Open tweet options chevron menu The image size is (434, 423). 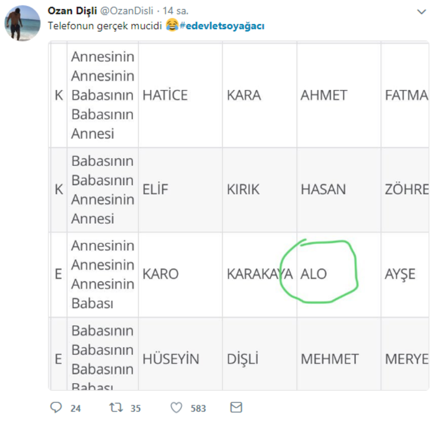click(421, 11)
